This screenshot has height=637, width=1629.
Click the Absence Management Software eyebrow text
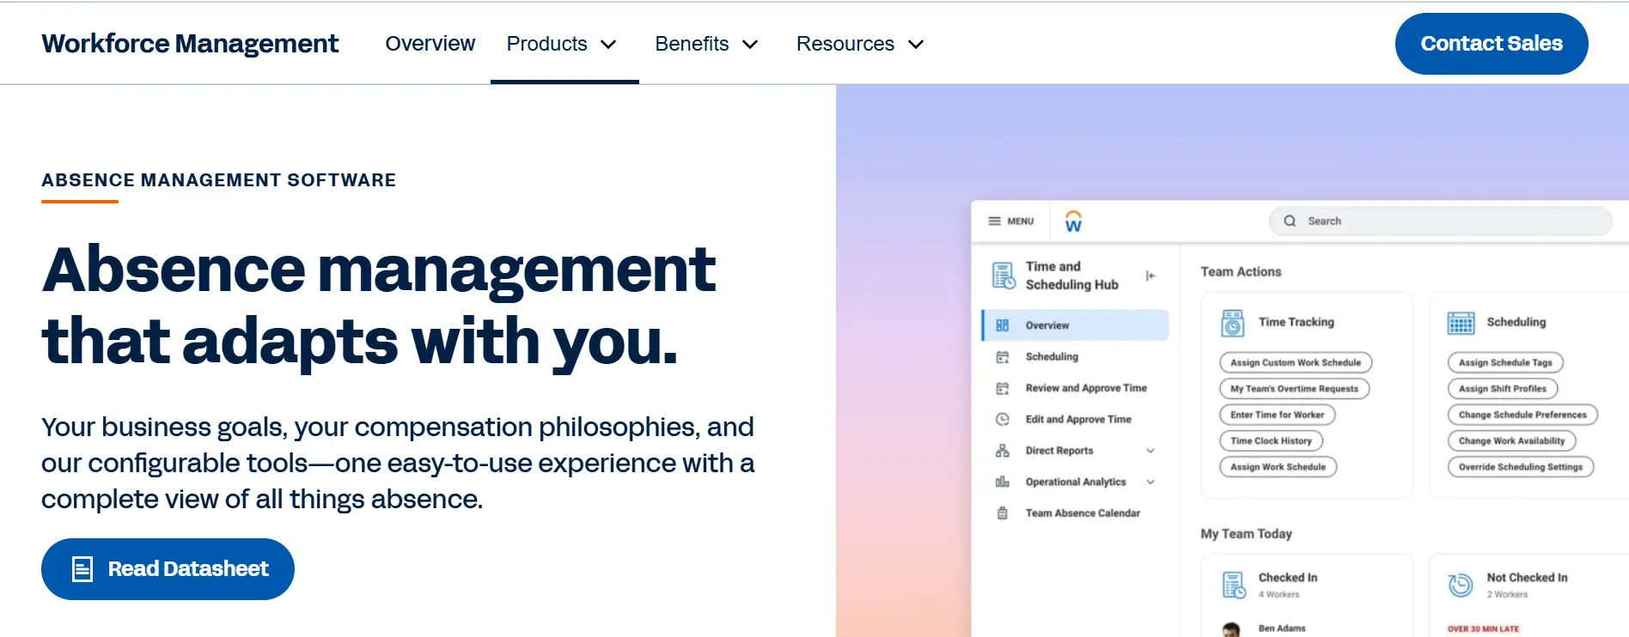coord(218,180)
